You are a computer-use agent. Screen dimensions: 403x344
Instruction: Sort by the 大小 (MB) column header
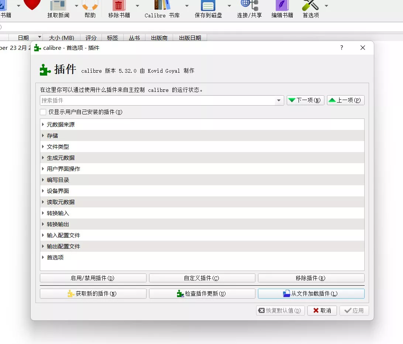point(61,38)
